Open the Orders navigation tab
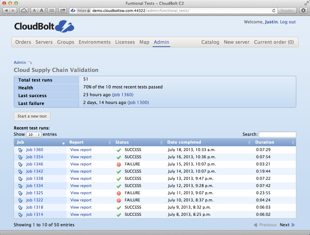This screenshot has height=235, width=310. [23, 42]
